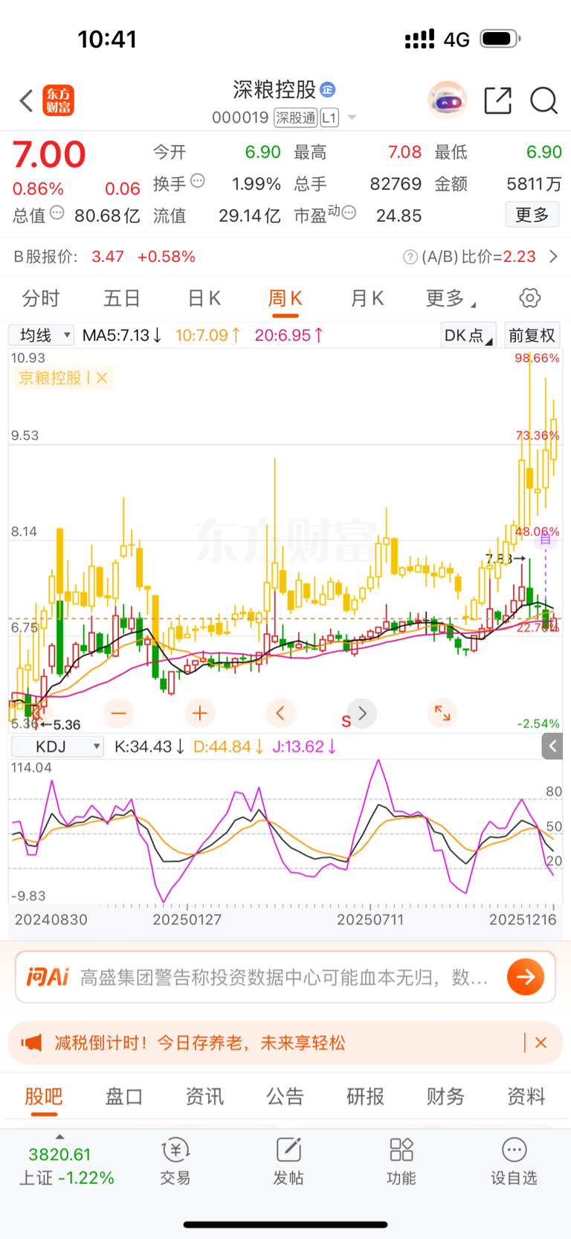Viewport: 571px width, 1239px height.
Task: Tap the 总值 info icon
Action: tap(57, 214)
